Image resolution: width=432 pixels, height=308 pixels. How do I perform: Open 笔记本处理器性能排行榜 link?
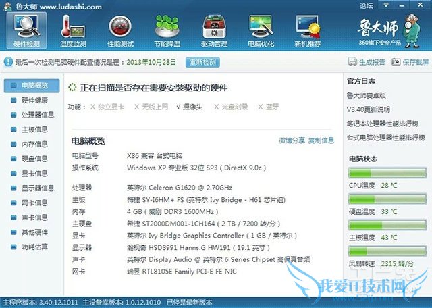[383, 124]
